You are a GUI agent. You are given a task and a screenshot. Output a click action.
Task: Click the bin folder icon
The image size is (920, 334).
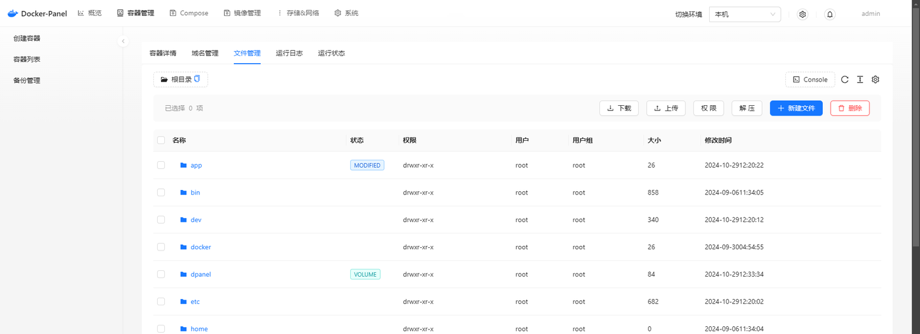[183, 192]
